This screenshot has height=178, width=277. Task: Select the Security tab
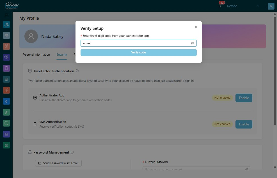[62, 55]
